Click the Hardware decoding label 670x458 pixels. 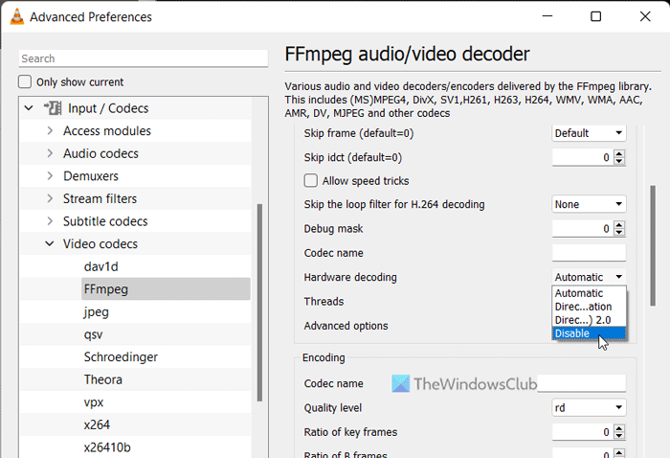pyautogui.click(x=350, y=277)
